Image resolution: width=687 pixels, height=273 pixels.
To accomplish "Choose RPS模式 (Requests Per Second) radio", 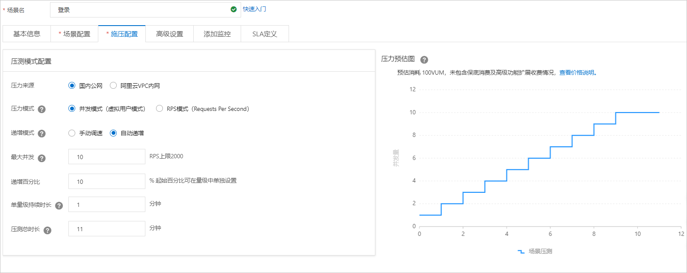I will point(159,108).
